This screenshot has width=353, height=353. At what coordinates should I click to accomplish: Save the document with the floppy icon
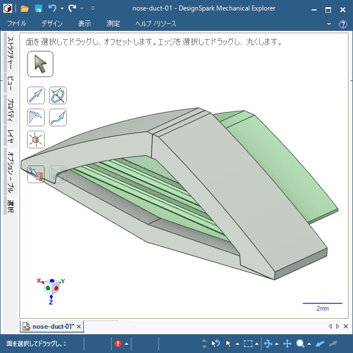pyautogui.click(x=39, y=9)
